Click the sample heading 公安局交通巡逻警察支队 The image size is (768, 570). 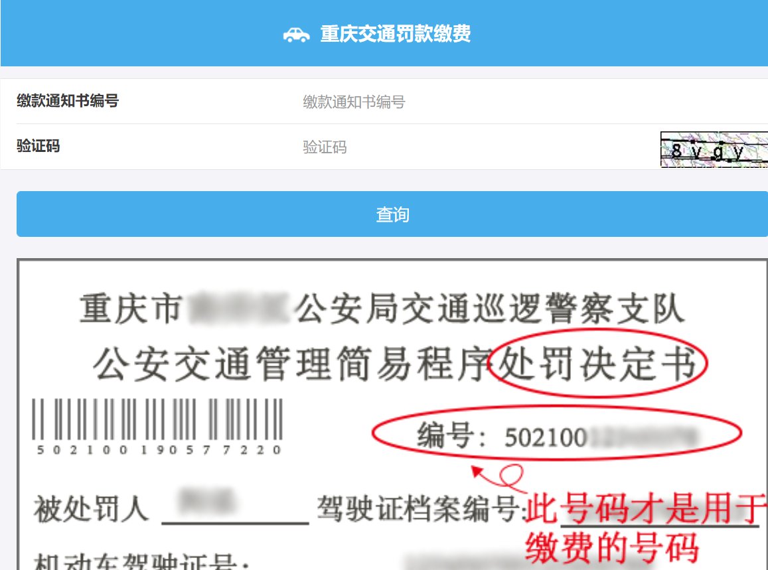(x=490, y=309)
